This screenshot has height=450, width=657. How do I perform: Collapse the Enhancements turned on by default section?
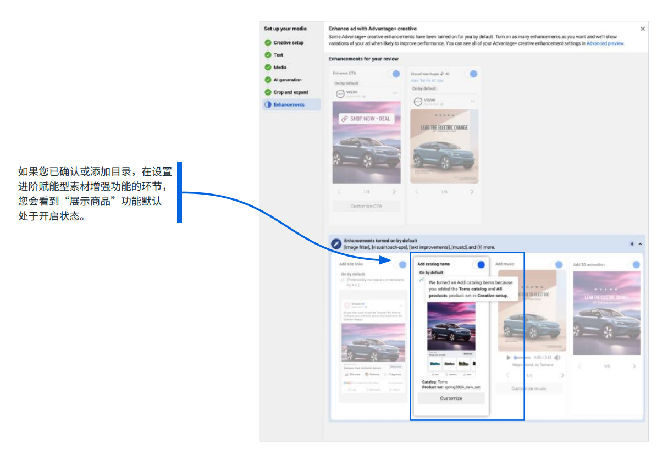pyautogui.click(x=641, y=244)
